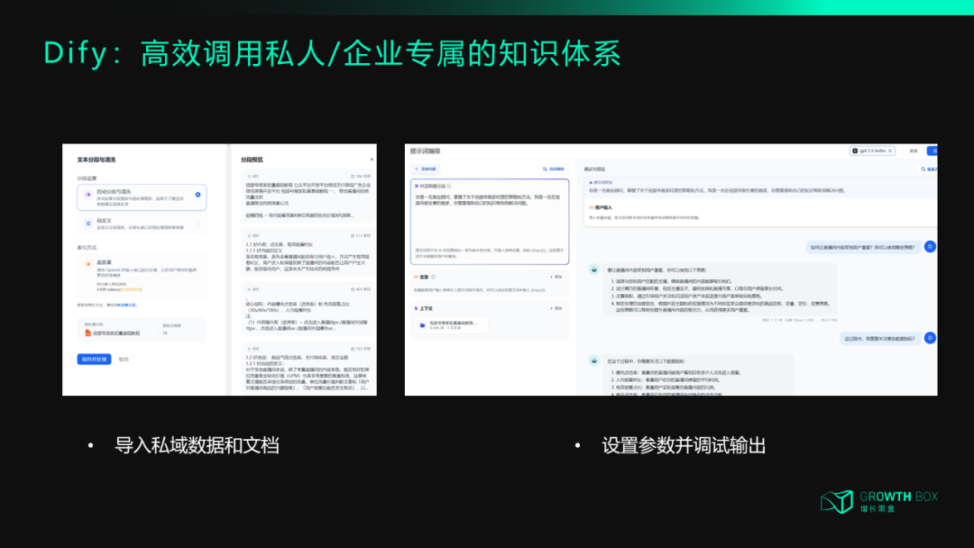The height and width of the screenshot is (548, 974).
Task: Click the robot assistant avatar in the chat
Action: [x=593, y=268]
